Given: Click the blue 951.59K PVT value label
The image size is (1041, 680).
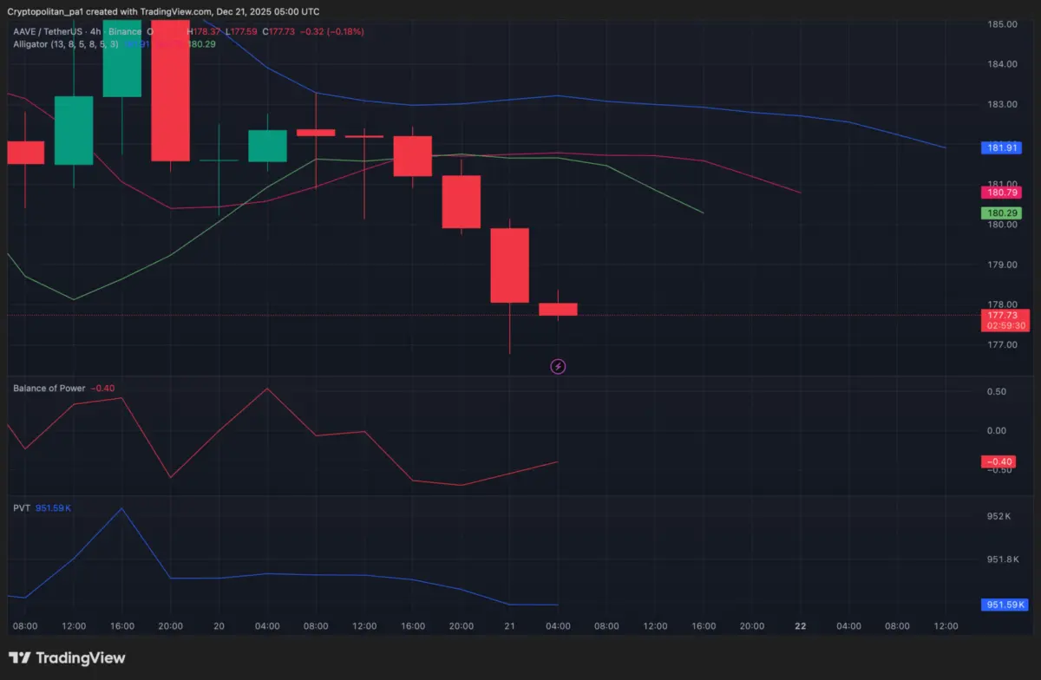Looking at the screenshot, I should (1004, 605).
